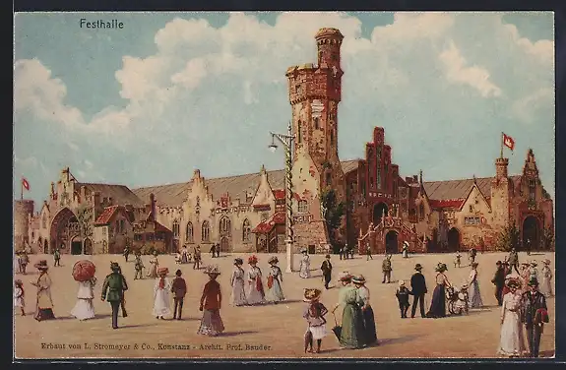Click the "Festhalle" caption text

tap(101, 25)
